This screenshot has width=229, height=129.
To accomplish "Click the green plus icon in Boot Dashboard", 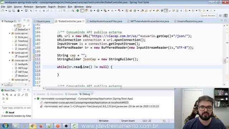I will (7, 99).
